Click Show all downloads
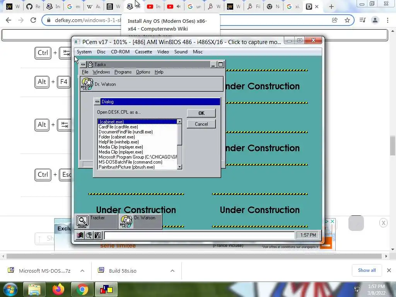 point(367,270)
